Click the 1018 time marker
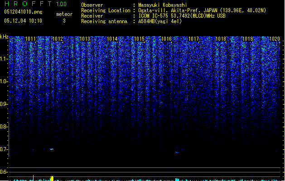 tap(221, 39)
